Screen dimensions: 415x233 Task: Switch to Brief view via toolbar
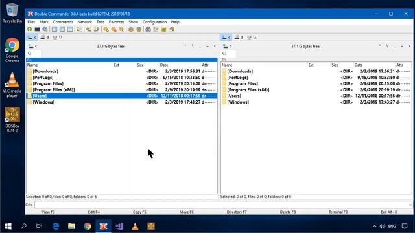[54, 29]
